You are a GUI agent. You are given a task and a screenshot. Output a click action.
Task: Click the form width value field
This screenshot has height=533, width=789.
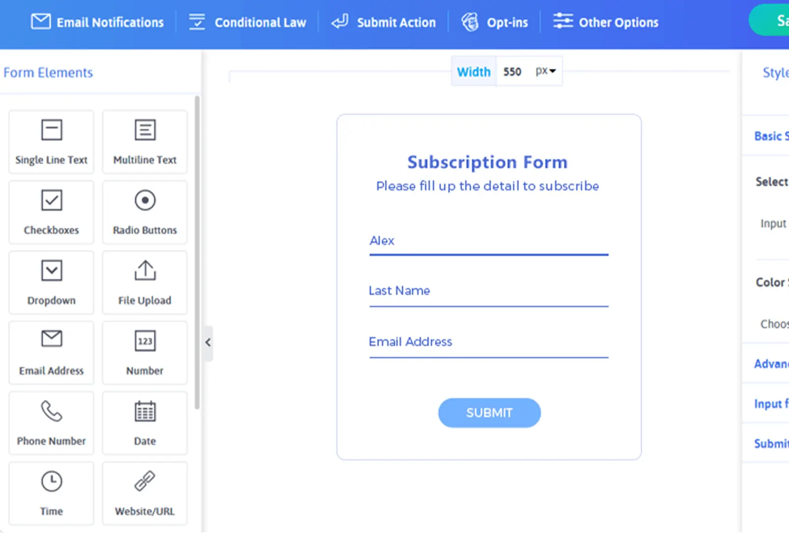(512, 71)
